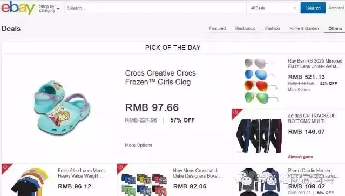Click the blue Search button
345x196 pixels.
coord(313,8)
